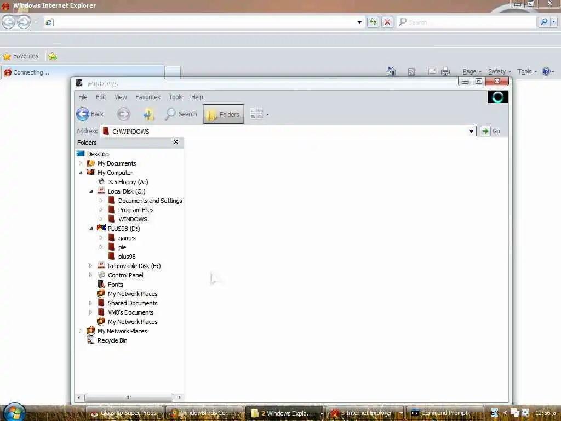
Task: Open the View menu in Explorer
Action: 121,97
